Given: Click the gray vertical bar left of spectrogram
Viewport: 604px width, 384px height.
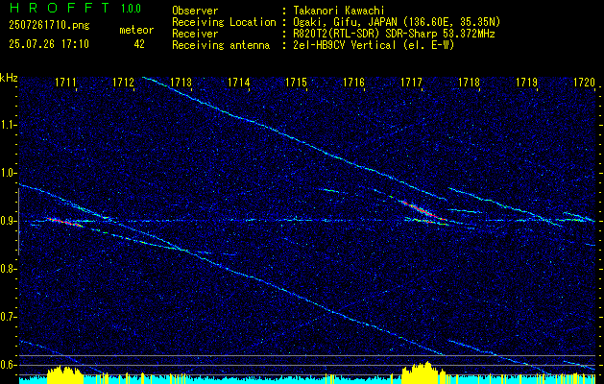Looking at the screenshot, I should [x=18, y=222].
